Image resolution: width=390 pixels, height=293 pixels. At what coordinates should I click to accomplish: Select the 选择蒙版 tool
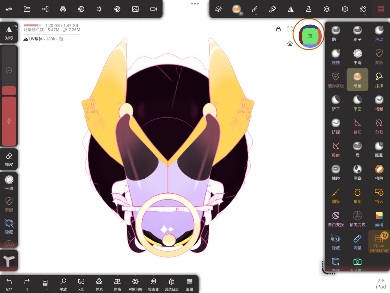336,79
